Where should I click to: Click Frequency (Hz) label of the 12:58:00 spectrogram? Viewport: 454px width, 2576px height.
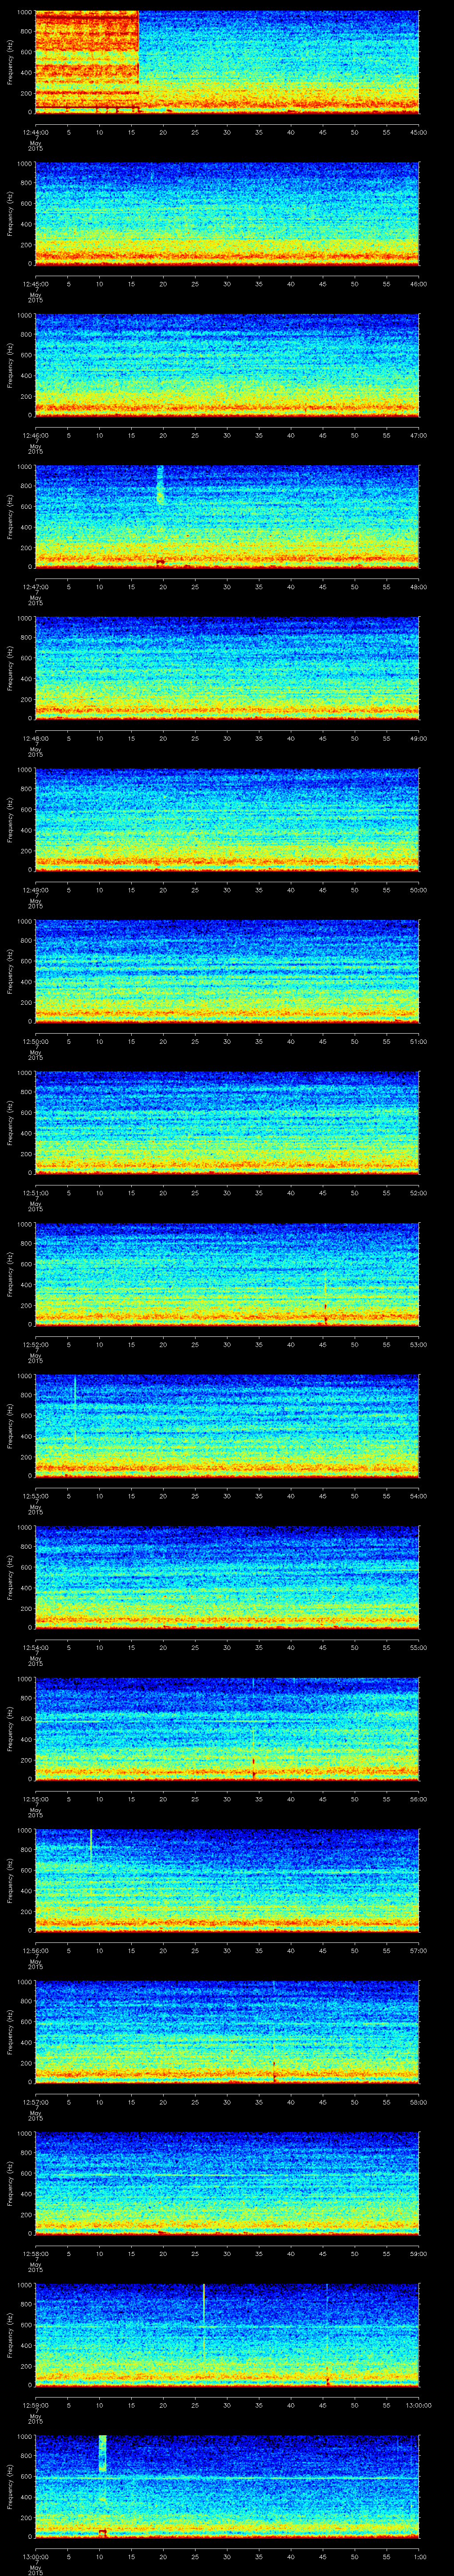click(x=10, y=2183)
